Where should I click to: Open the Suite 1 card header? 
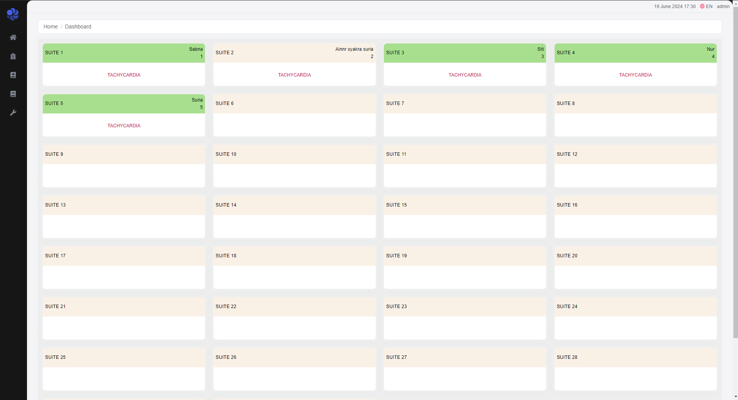124,53
